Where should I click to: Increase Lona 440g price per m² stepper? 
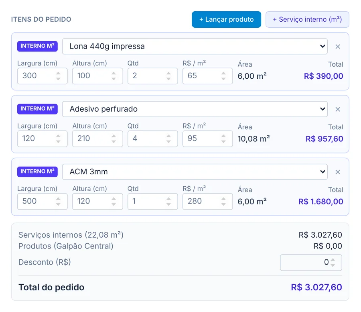223,73
